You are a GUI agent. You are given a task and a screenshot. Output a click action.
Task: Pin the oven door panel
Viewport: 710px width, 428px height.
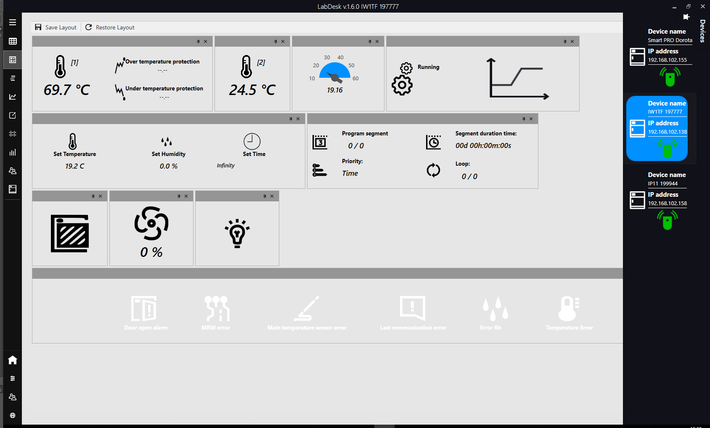93,196
